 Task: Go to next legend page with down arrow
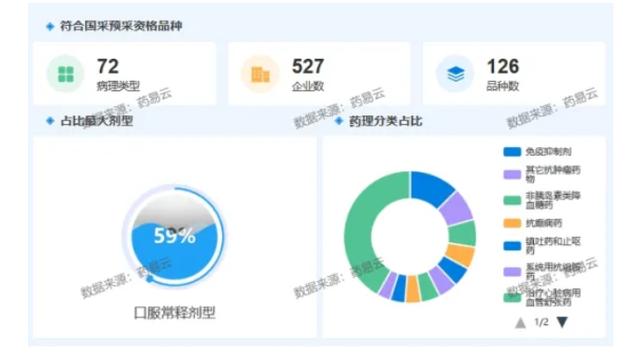562,321
